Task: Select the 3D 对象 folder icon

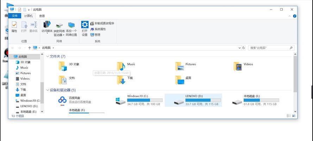Action: pos(63,66)
